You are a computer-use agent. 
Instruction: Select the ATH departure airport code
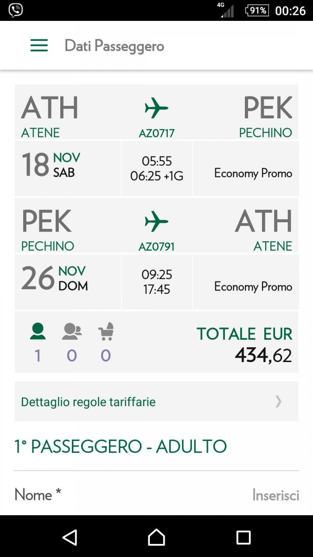(50, 108)
